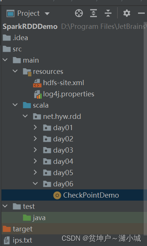Hide the Project tool window

[x=141, y=13]
